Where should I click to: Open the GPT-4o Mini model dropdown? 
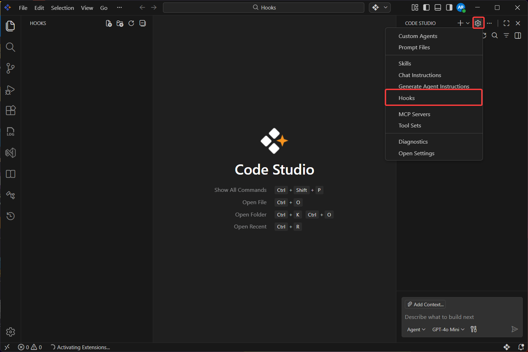point(448,329)
